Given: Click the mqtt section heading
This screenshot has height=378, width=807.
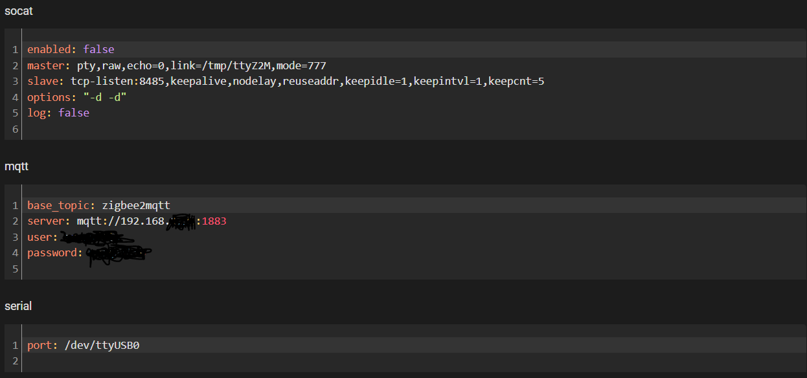Looking at the screenshot, I should tap(16, 166).
